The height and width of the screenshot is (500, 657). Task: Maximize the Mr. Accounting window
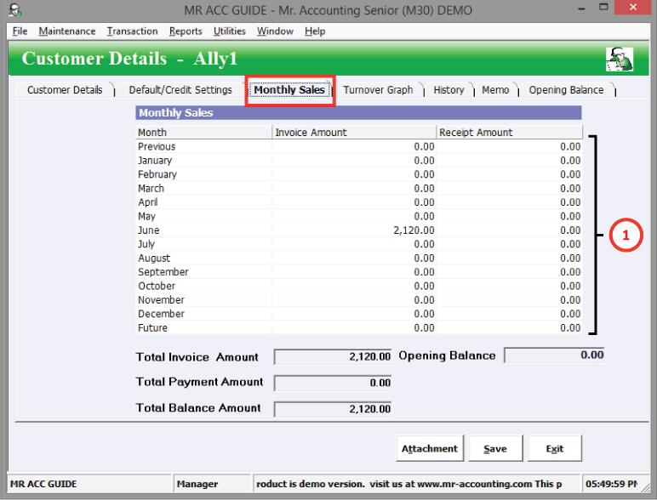[603, 8]
